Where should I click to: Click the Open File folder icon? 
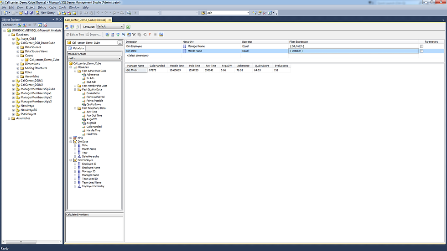click(x=21, y=13)
